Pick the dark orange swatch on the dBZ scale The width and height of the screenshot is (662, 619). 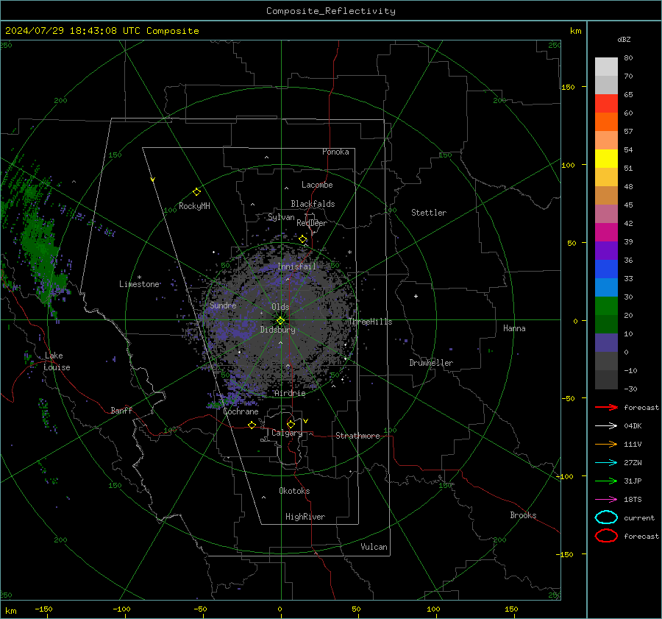point(606,121)
